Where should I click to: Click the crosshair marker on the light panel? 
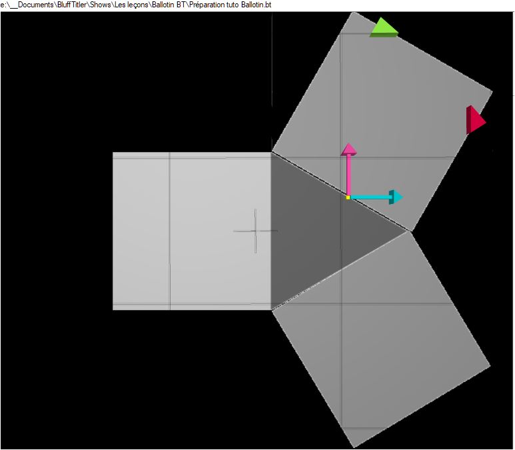tap(256, 231)
